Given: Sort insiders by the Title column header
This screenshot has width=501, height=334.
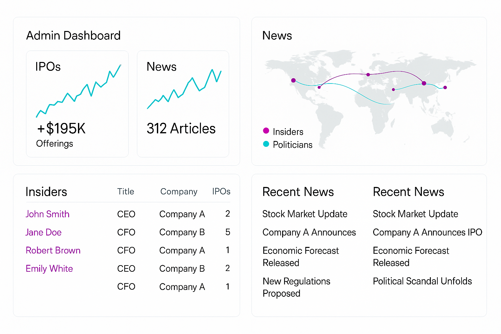Looking at the screenshot, I should pyautogui.click(x=126, y=191).
